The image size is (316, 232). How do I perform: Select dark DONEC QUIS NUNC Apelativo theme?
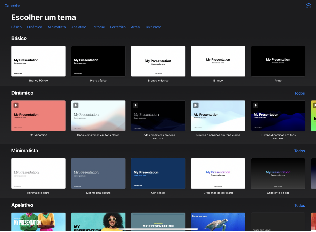(278, 222)
